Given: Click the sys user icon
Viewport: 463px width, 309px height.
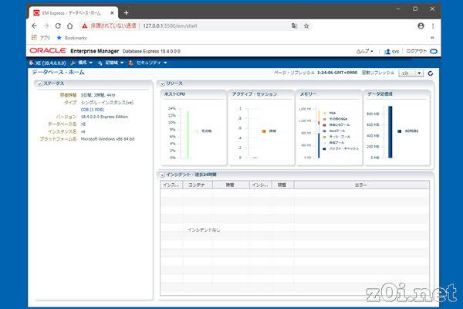Looking at the screenshot, I should (387, 52).
